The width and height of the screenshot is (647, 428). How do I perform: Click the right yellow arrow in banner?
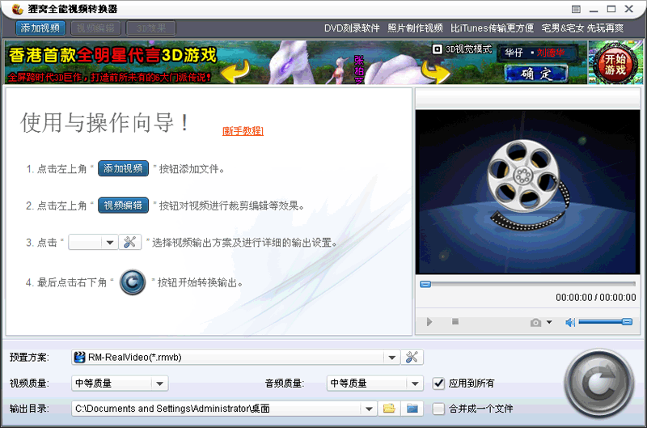click(x=435, y=73)
